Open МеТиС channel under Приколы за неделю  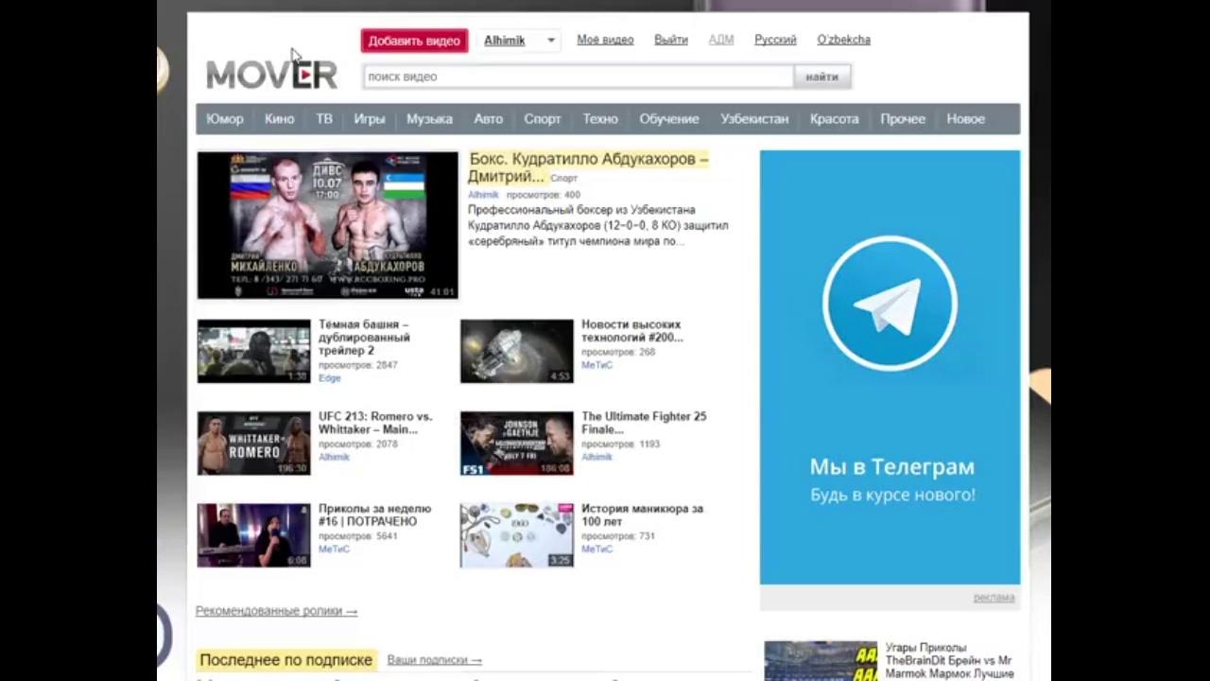[x=334, y=550]
